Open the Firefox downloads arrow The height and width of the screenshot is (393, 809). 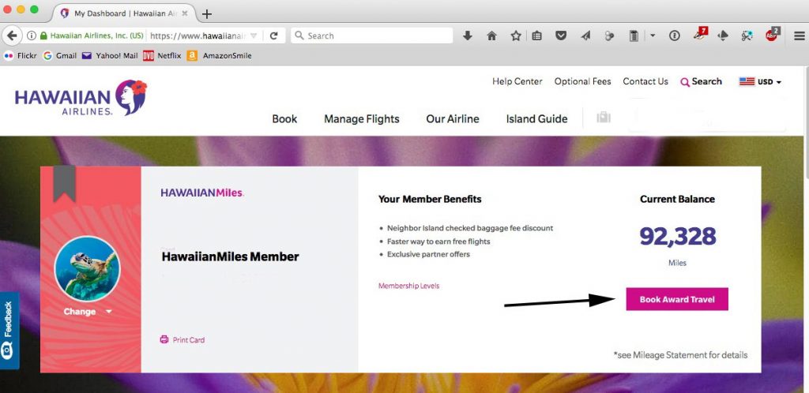[468, 36]
